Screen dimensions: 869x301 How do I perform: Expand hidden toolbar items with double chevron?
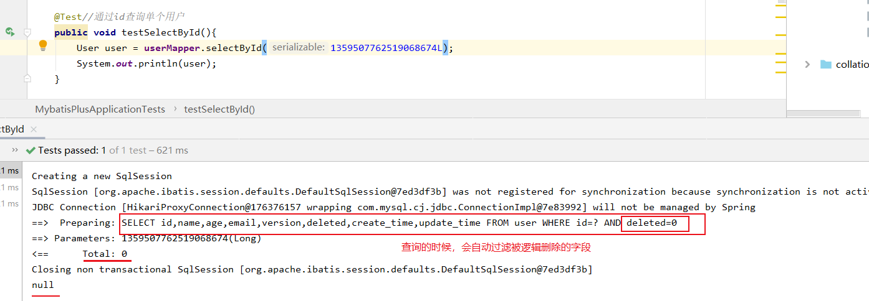(x=14, y=150)
